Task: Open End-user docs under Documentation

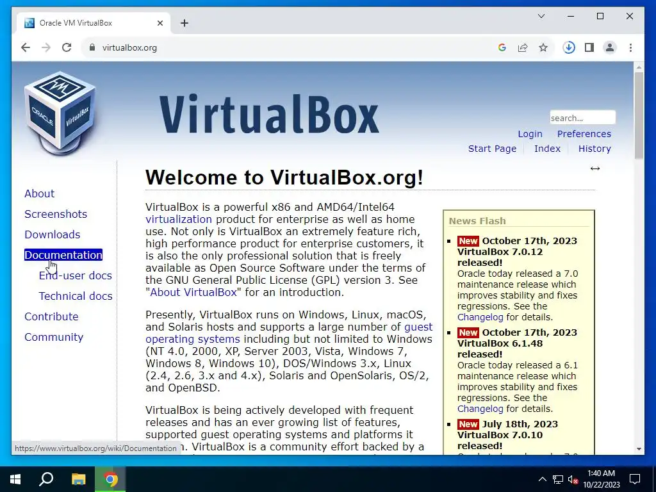Action: pos(76,275)
